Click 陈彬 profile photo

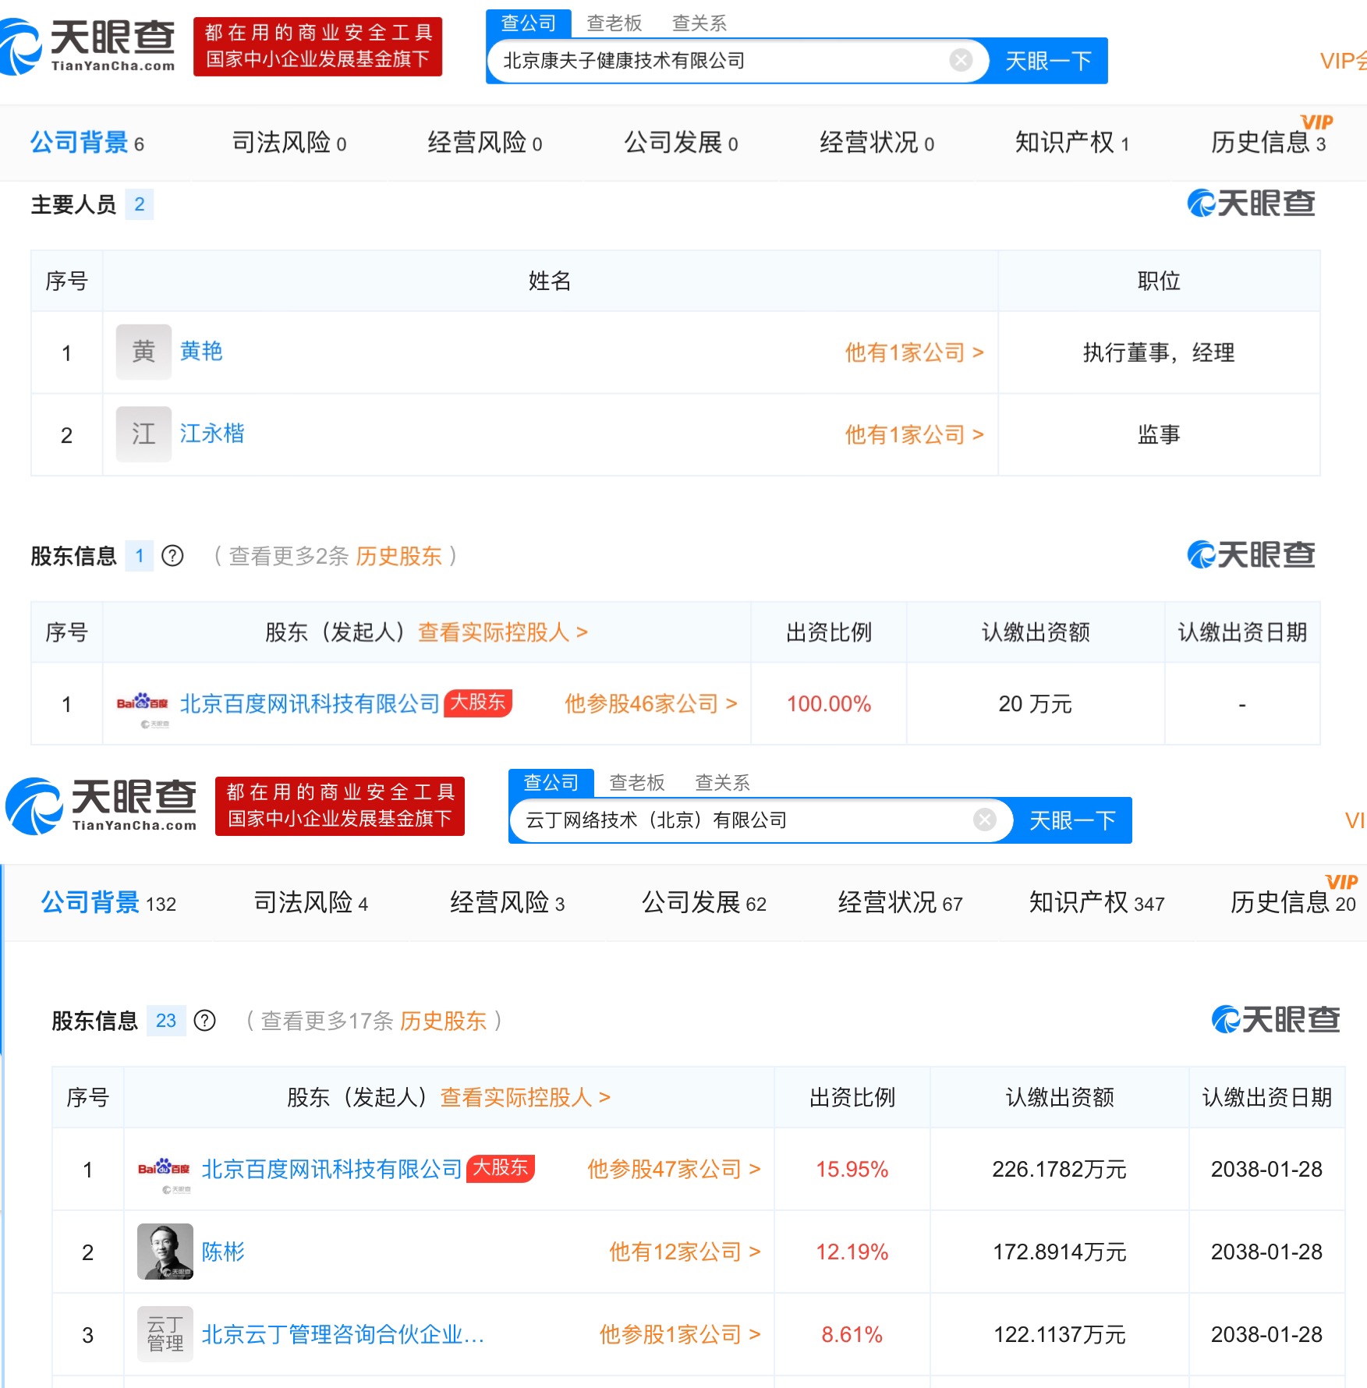click(165, 1252)
